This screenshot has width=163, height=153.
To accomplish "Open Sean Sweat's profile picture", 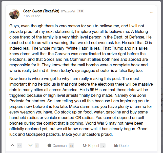I will [x=14, y=14].
